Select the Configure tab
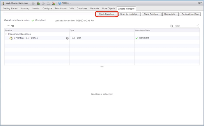 pyautogui.click(x=47, y=8)
